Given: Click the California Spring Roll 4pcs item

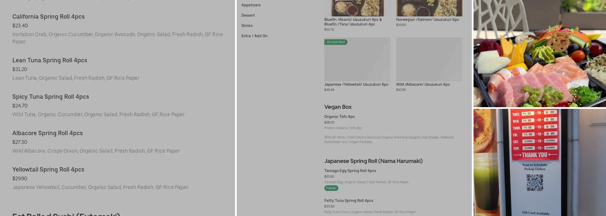Looking at the screenshot, I should (x=48, y=17).
